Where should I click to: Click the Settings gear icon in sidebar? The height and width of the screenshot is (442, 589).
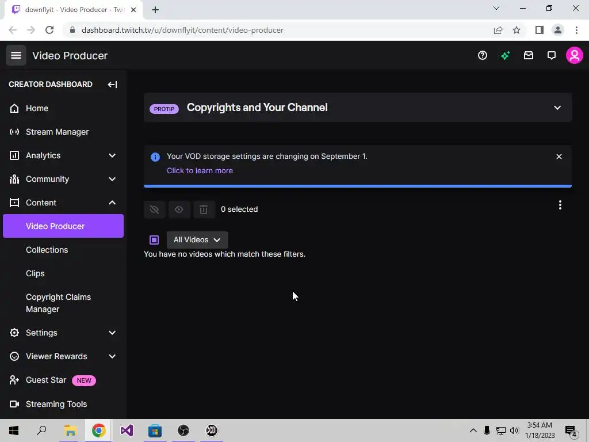14,333
